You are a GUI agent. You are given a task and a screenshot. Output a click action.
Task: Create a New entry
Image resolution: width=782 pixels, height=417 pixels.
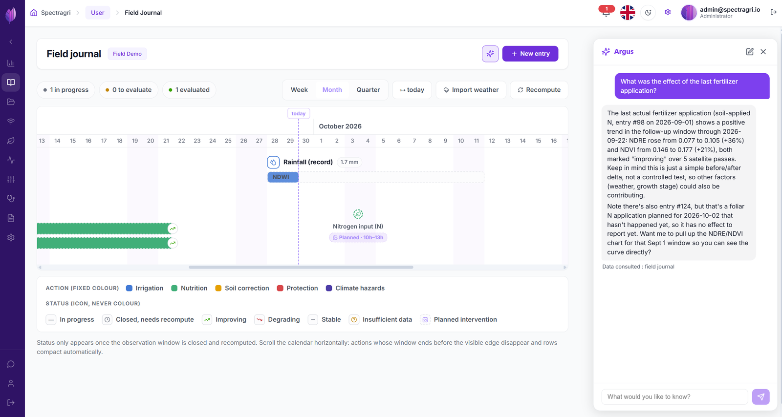[x=530, y=54]
